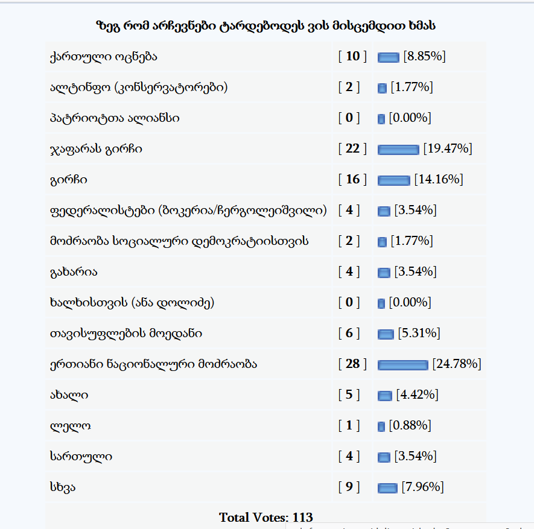Click the ჯაფარას გირჩი option text
The image size is (534, 529).
tap(97, 148)
